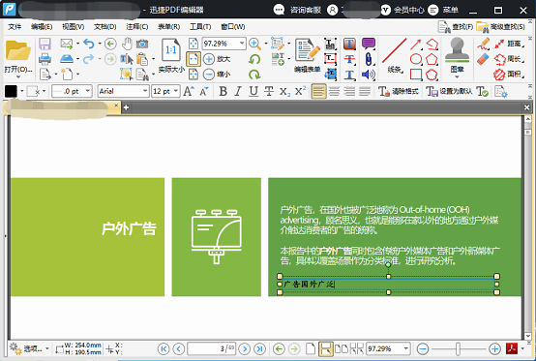Click the Actual Size 1:1 icon
This screenshot has height=361, width=536.
click(171, 51)
